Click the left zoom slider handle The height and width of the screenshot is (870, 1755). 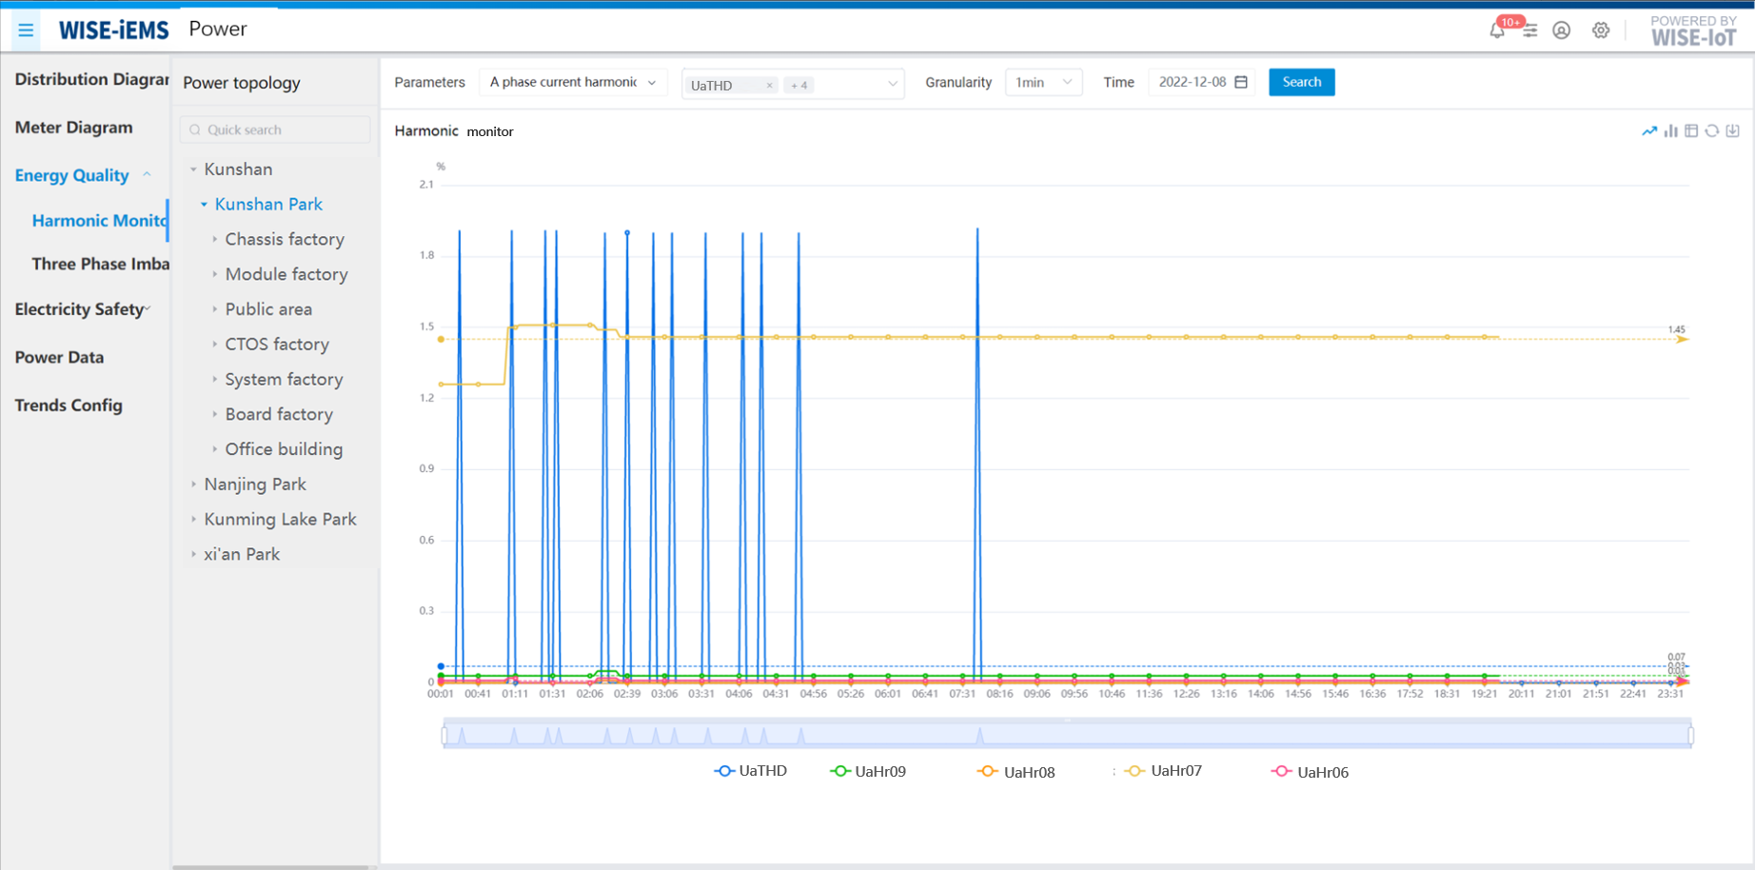click(444, 735)
